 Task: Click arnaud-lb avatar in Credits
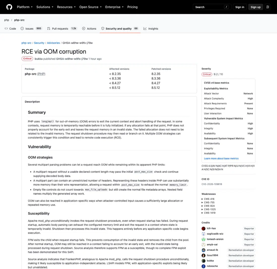(x=203, y=250)
